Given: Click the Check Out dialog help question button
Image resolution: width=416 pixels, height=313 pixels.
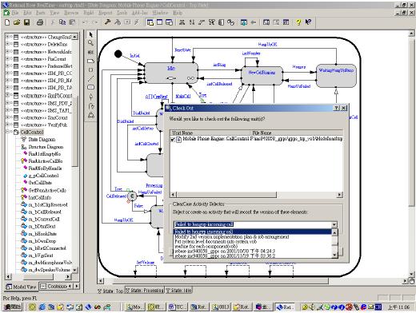Looking at the screenshot, I should coord(337,108).
